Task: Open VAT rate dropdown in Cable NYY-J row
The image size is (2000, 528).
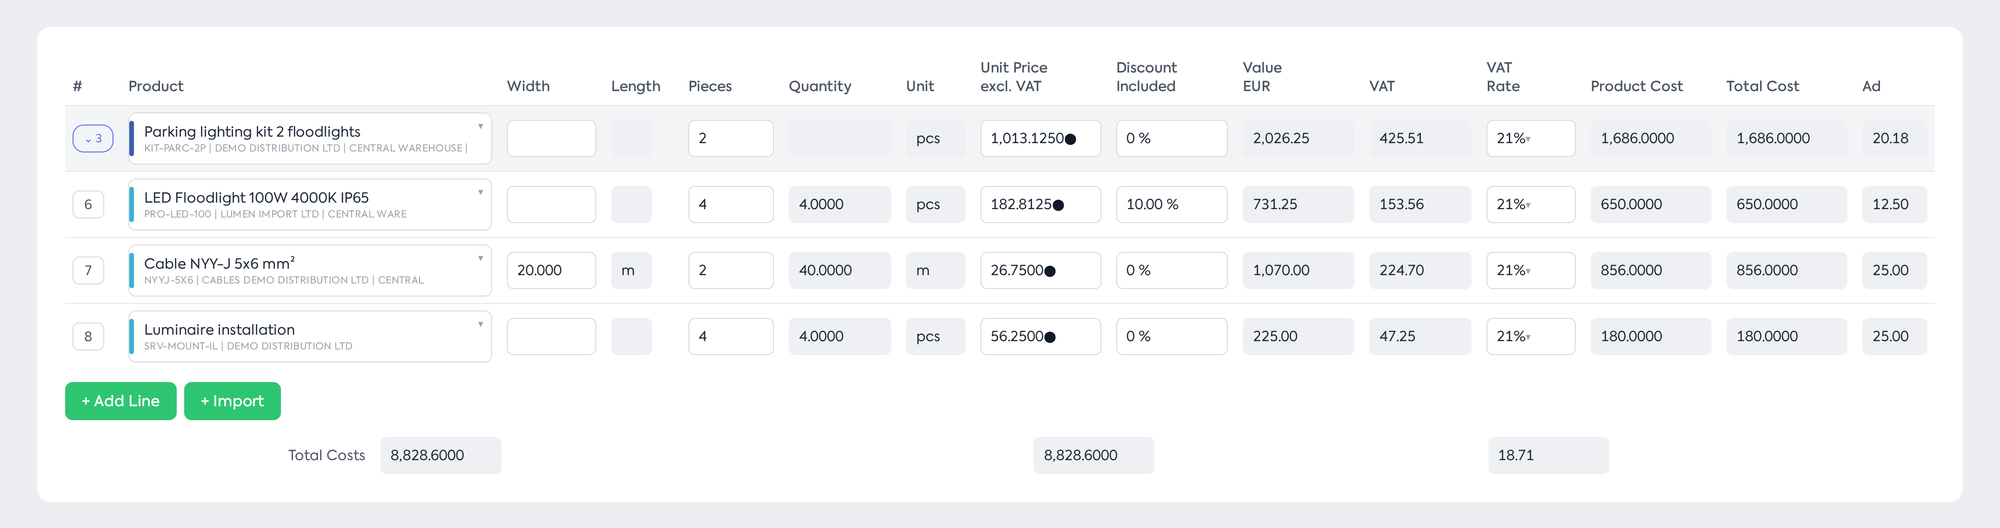Action: point(1530,271)
